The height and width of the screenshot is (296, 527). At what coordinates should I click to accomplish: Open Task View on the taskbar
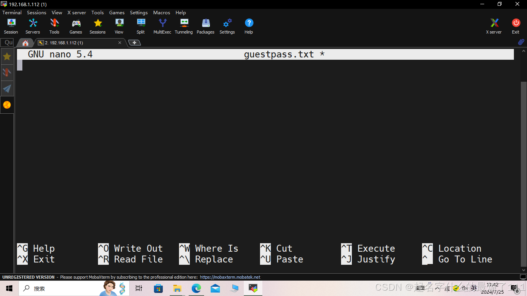[x=139, y=288]
